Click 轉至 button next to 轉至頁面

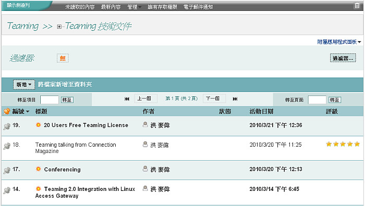(x=335, y=100)
